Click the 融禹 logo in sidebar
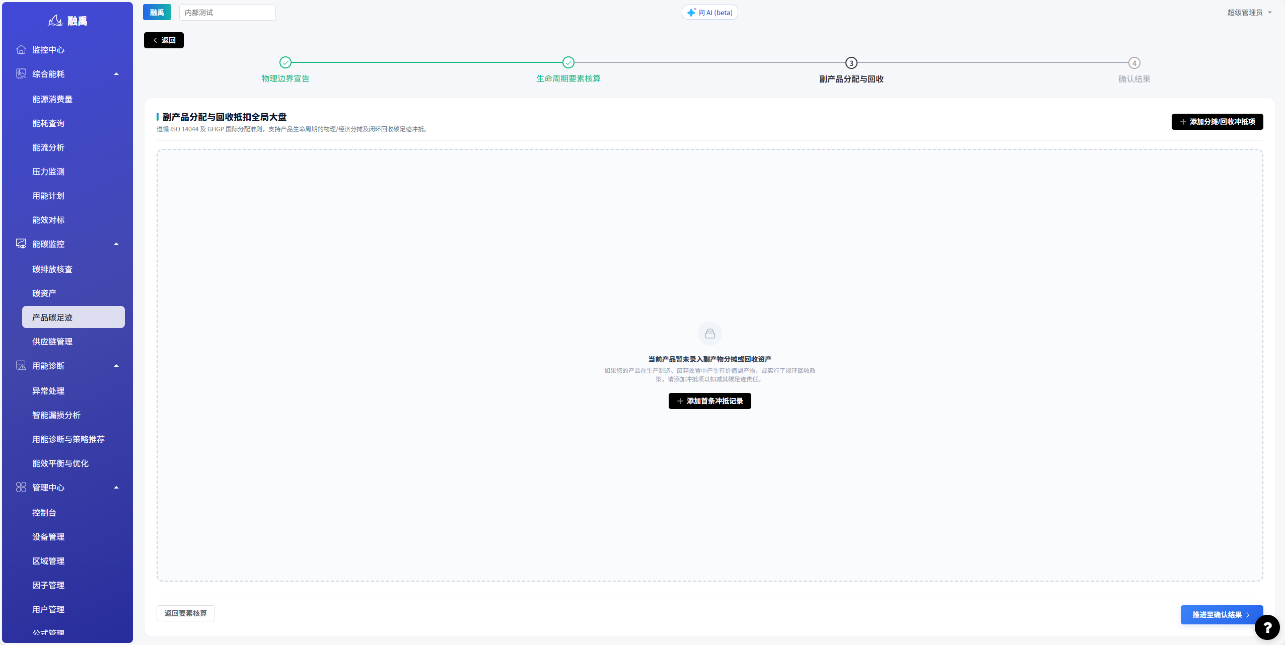The width and height of the screenshot is (1285, 645). pos(68,21)
